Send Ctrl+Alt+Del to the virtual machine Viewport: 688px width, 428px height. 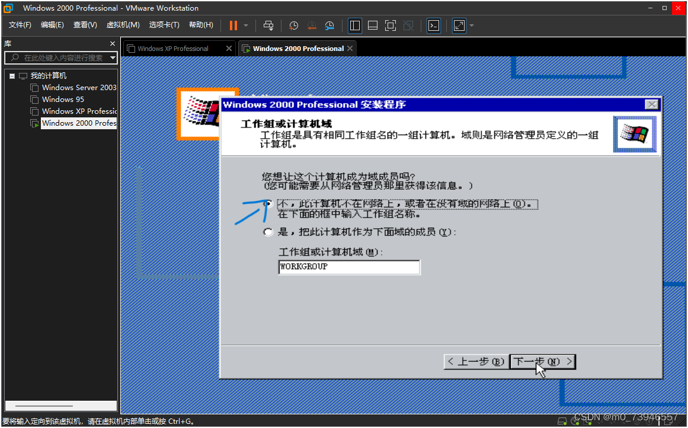[268, 25]
